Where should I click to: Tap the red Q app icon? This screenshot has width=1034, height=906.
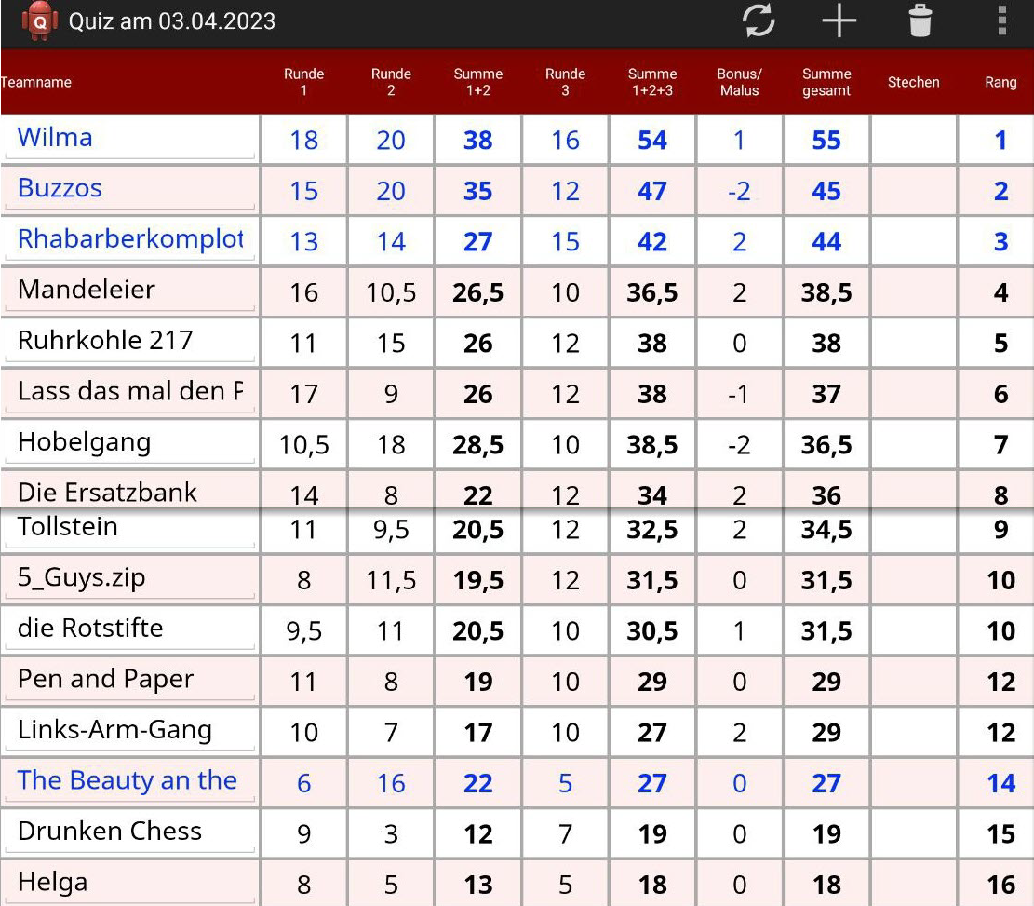(39, 20)
